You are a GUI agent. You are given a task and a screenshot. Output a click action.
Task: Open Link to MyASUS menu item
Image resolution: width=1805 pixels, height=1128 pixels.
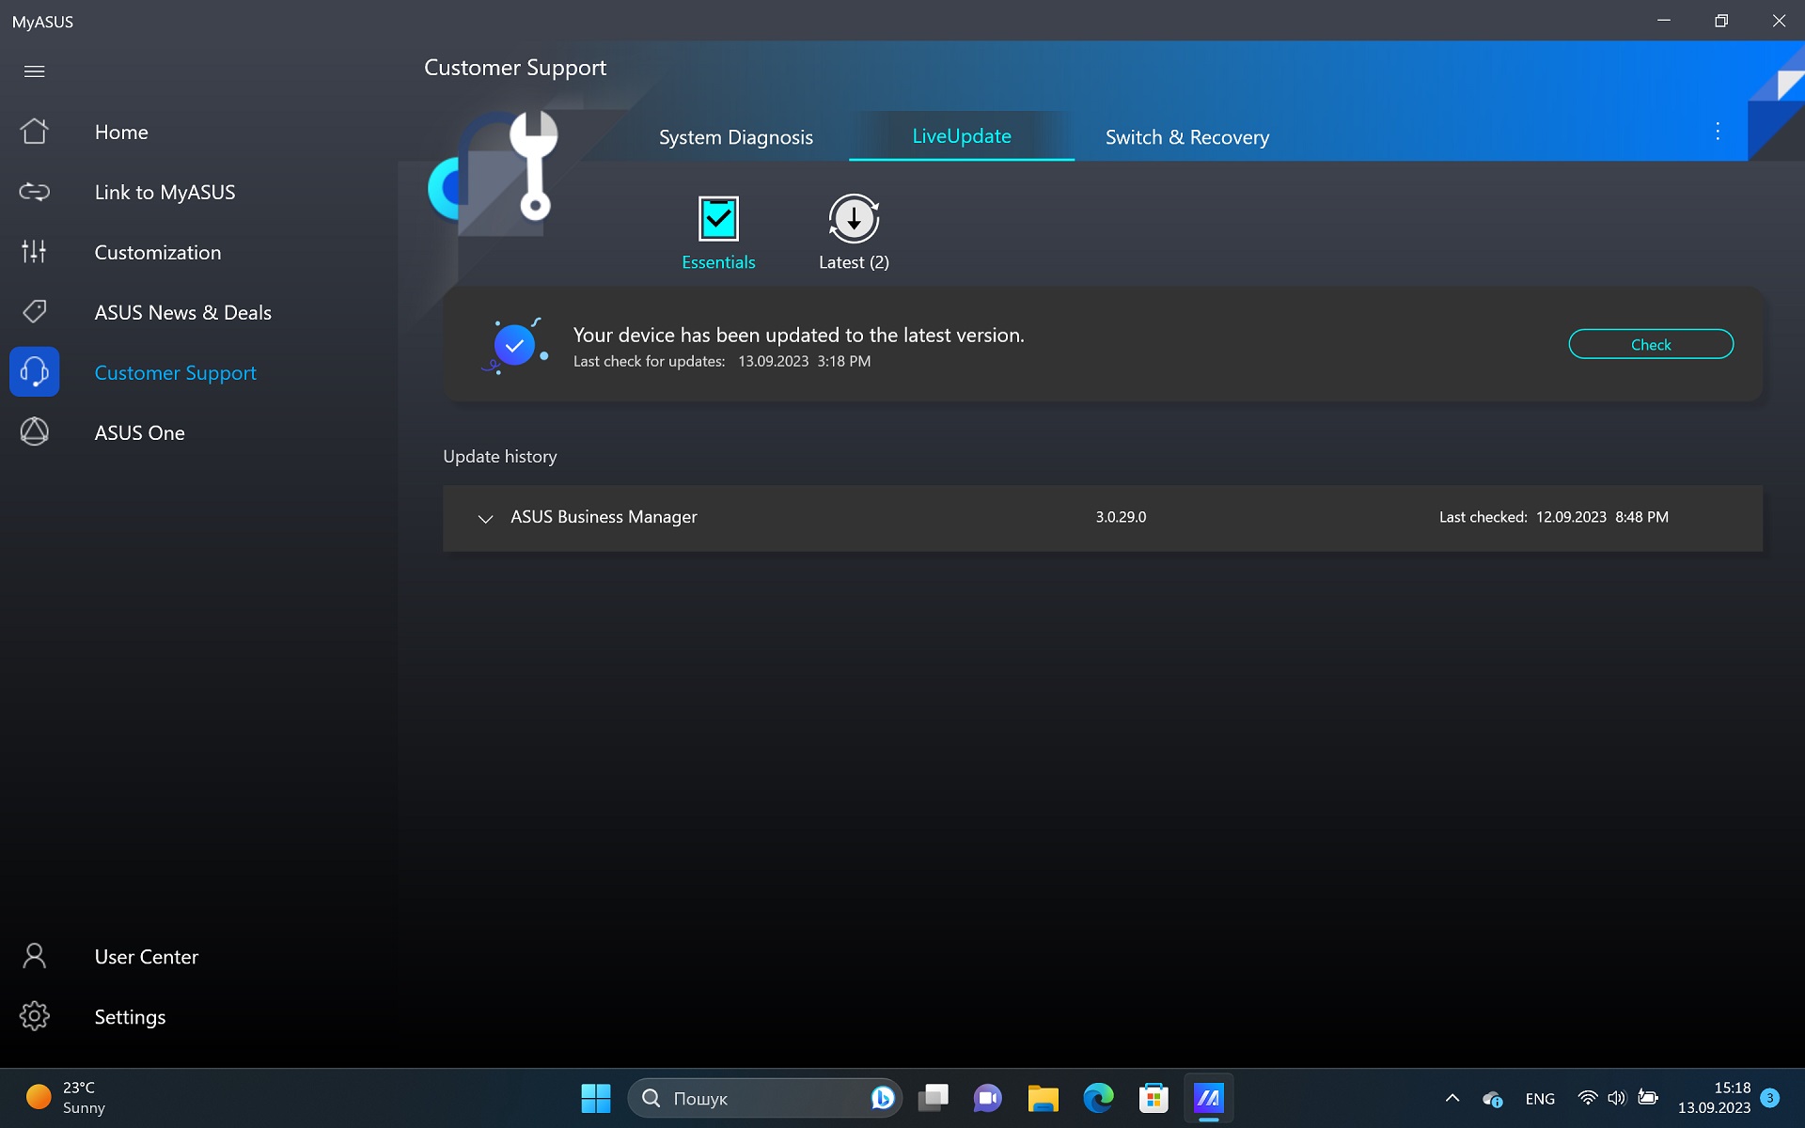(165, 193)
